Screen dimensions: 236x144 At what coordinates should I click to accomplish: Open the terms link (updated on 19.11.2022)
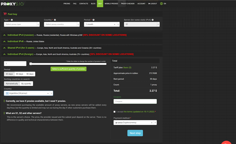[x=139, y=112]
